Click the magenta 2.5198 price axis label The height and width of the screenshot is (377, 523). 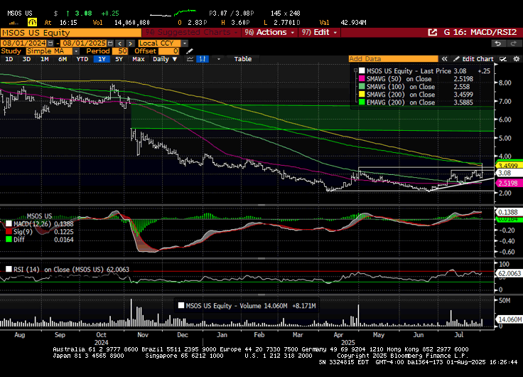(x=508, y=183)
